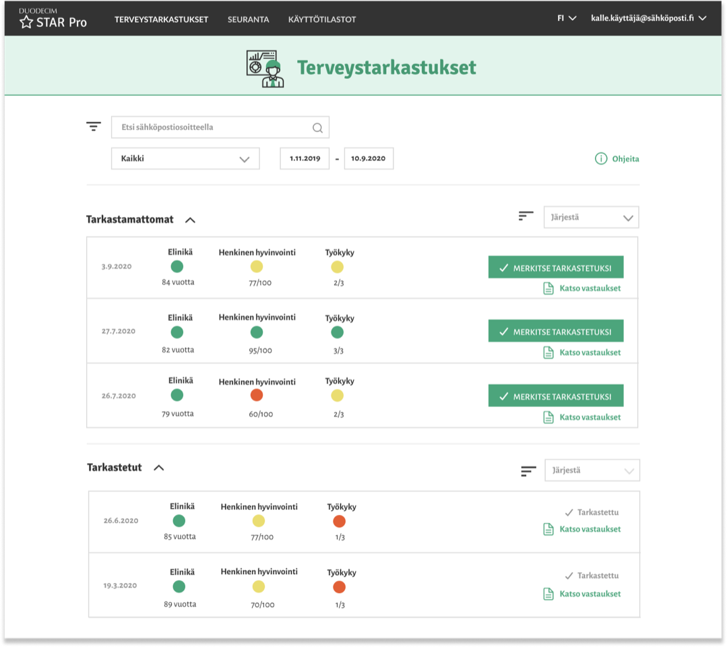Screen dimensions: 727x647
Task: Click the date 19.3.2020 in the list
Action: (120, 586)
